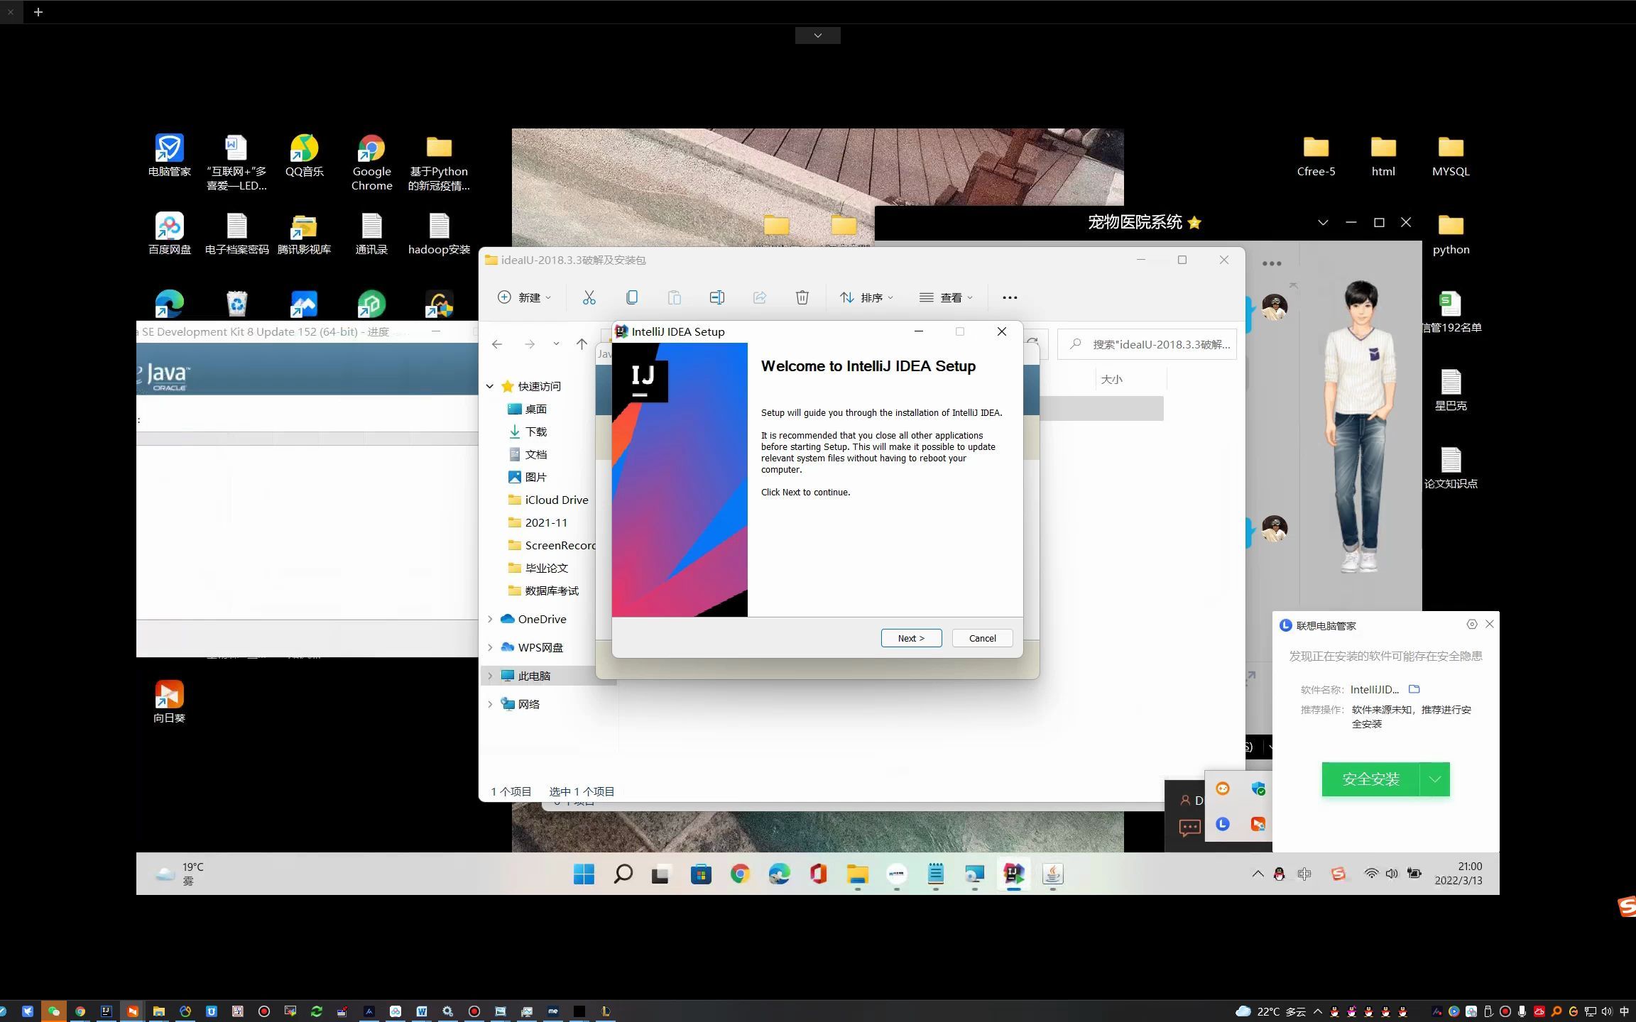The height and width of the screenshot is (1022, 1636).
Task: Collapse the 快速访问 tree node
Action: 490,386
